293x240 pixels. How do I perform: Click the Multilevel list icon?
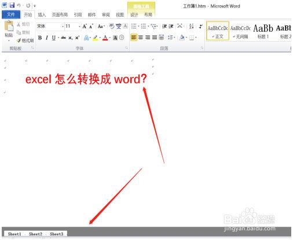(x=154, y=26)
